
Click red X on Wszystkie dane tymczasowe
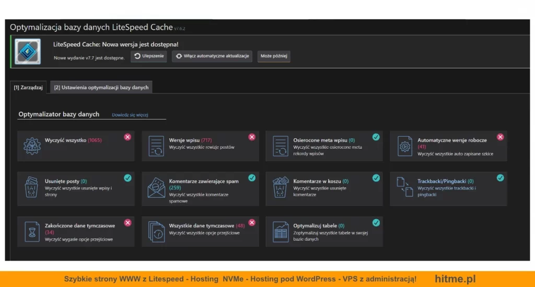click(252, 223)
